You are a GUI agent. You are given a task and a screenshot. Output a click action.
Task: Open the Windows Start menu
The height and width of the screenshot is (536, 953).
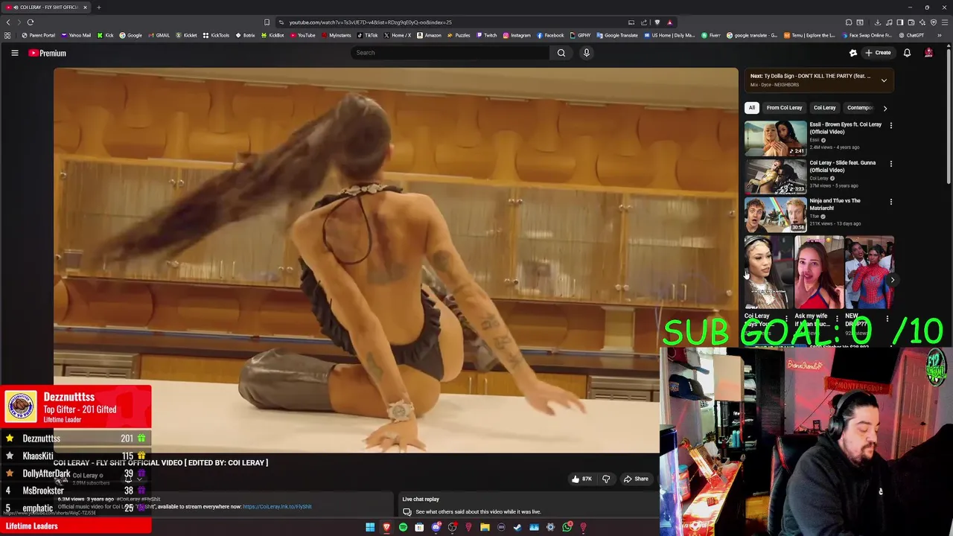coord(370,527)
